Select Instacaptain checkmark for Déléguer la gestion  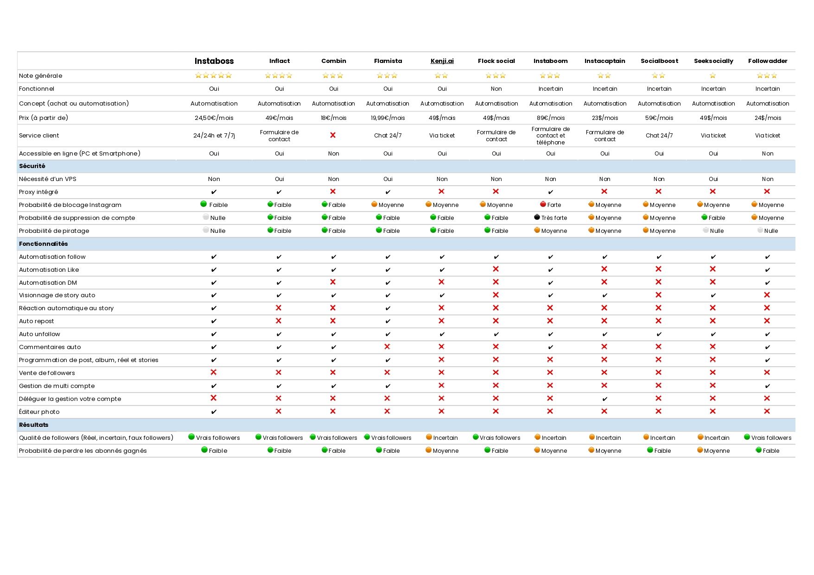(x=605, y=399)
